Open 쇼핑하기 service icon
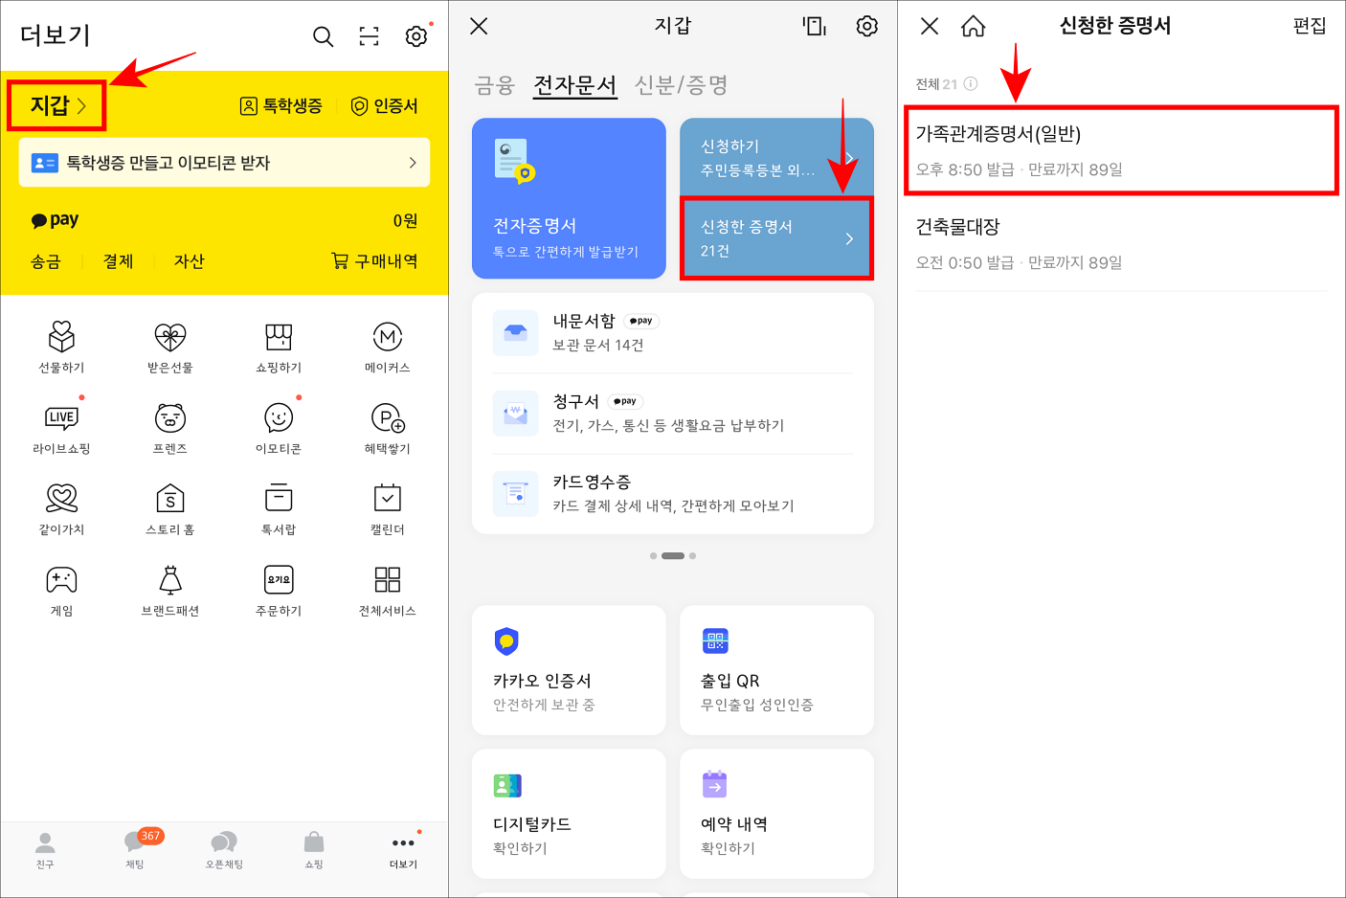Image resolution: width=1346 pixels, height=898 pixels. coord(279,347)
